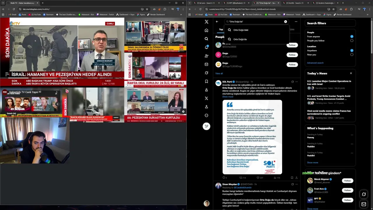Open Profile icon in X sidebar
The width and height of the screenshot is (373, 210).
(206, 107)
